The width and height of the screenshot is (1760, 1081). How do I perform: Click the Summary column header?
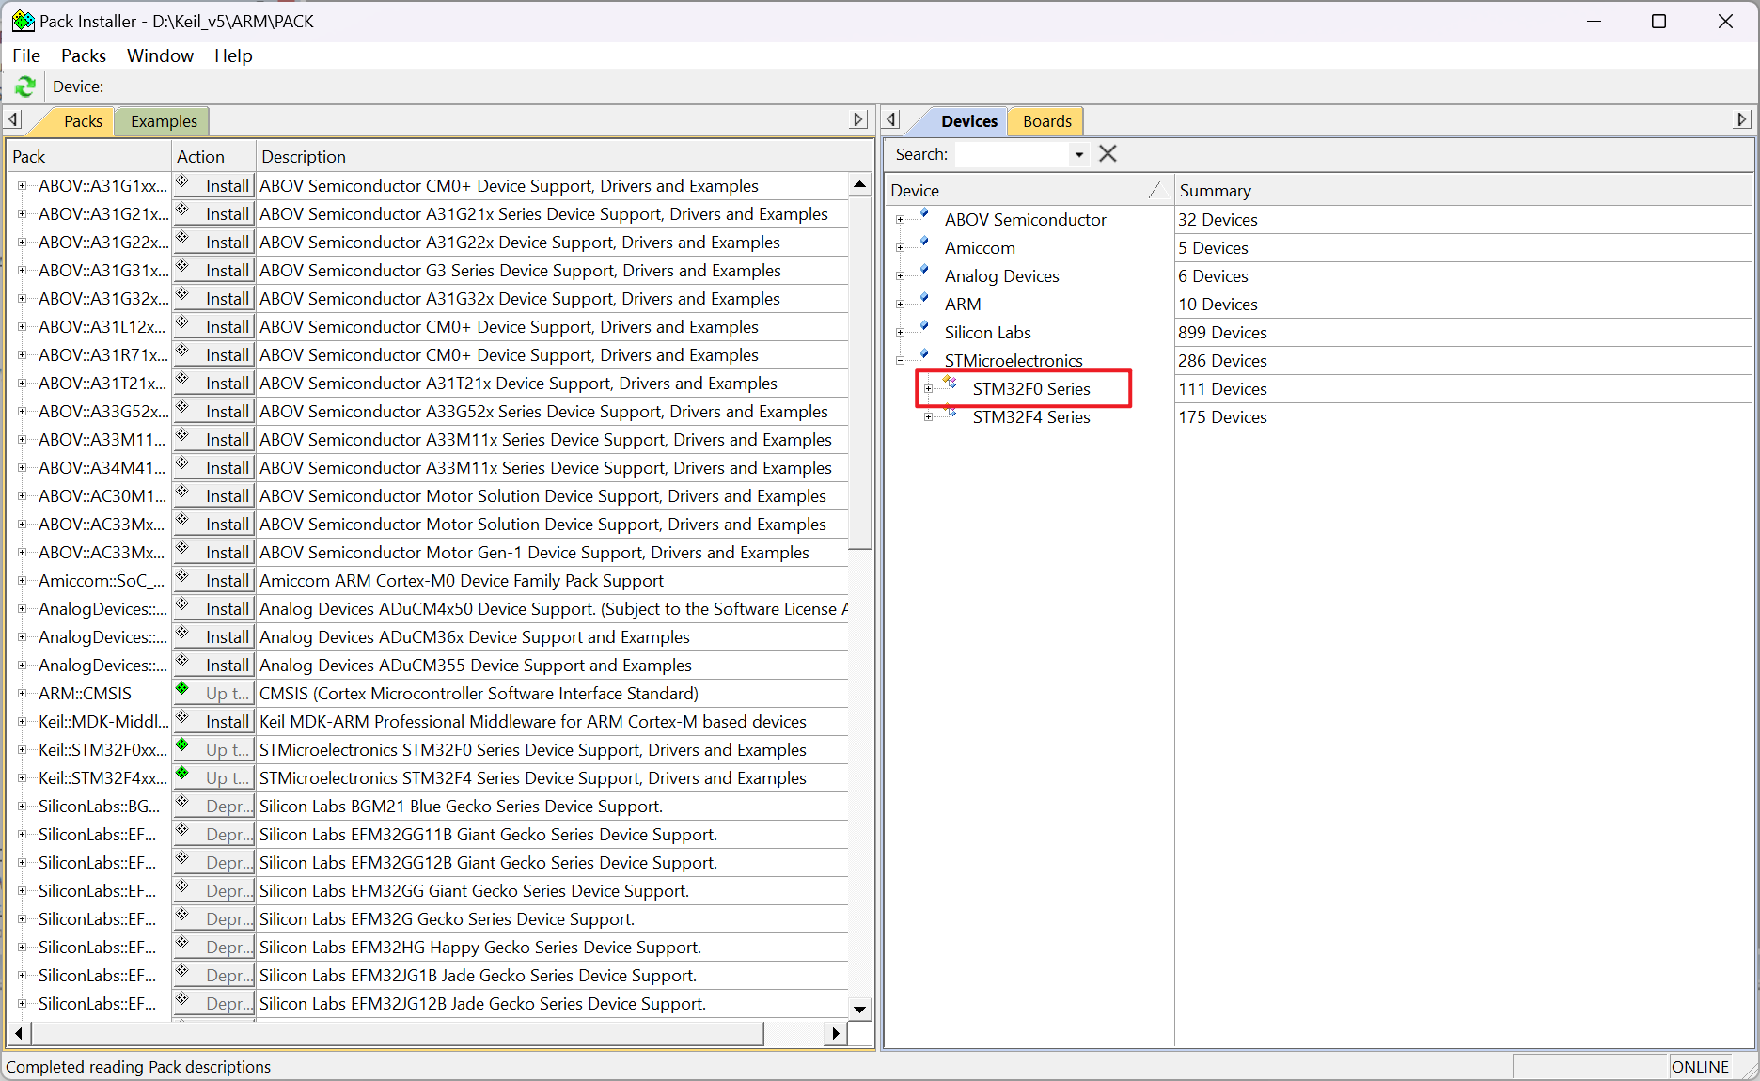(x=1463, y=191)
